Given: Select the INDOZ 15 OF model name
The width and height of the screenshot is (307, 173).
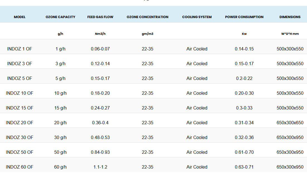Looking at the screenshot, I should (x=20, y=108).
